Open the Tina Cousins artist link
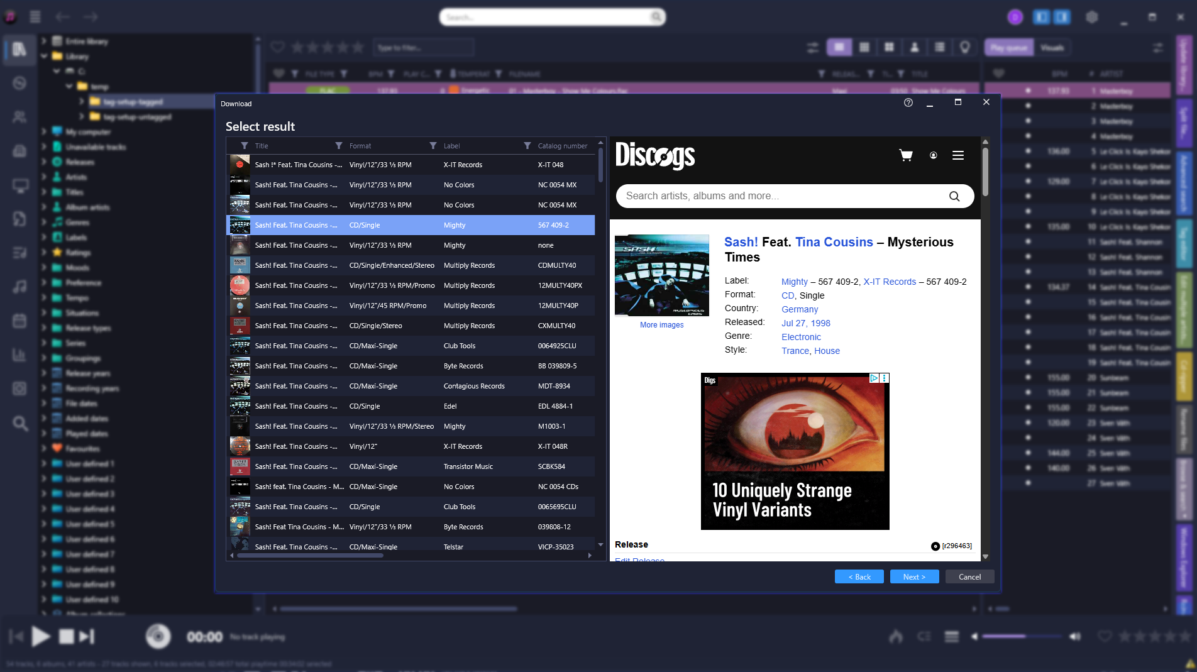This screenshot has width=1197, height=672. pos(834,242)
